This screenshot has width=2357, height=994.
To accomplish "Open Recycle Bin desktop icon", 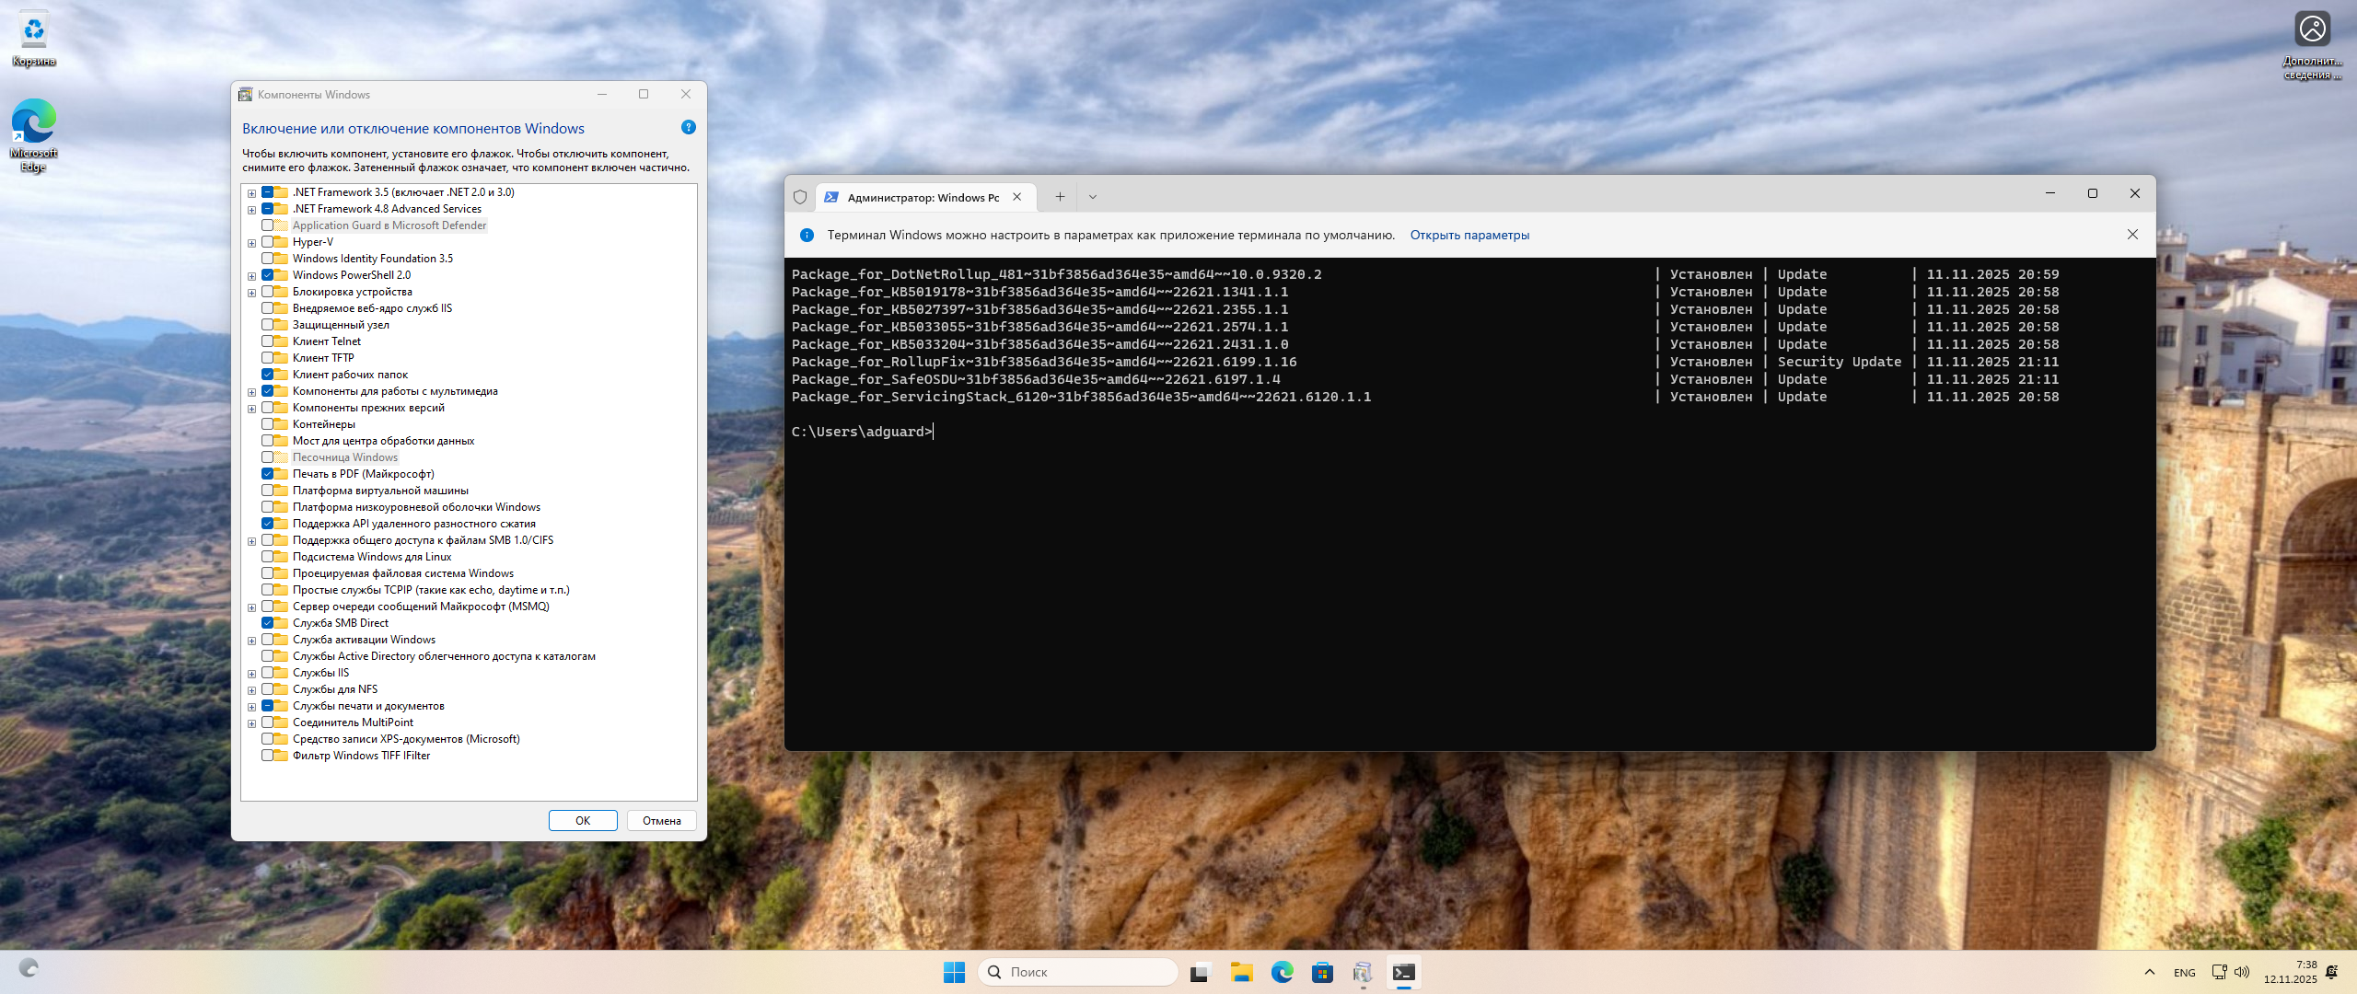I will pyautogui.click(x=34, y=38).
